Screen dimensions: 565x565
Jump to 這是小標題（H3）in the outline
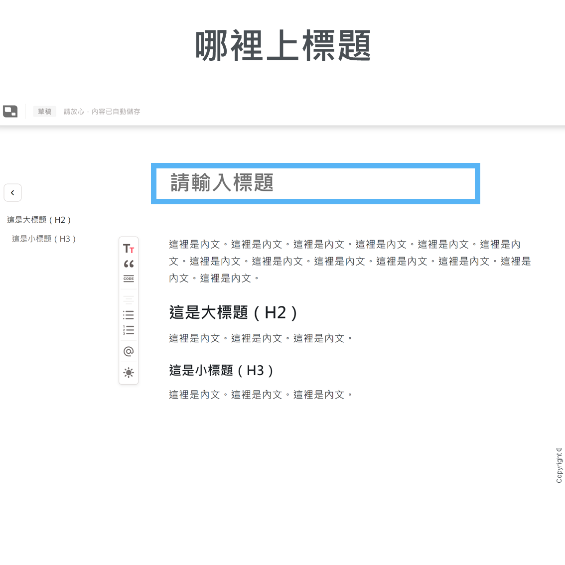coord(44,239)
